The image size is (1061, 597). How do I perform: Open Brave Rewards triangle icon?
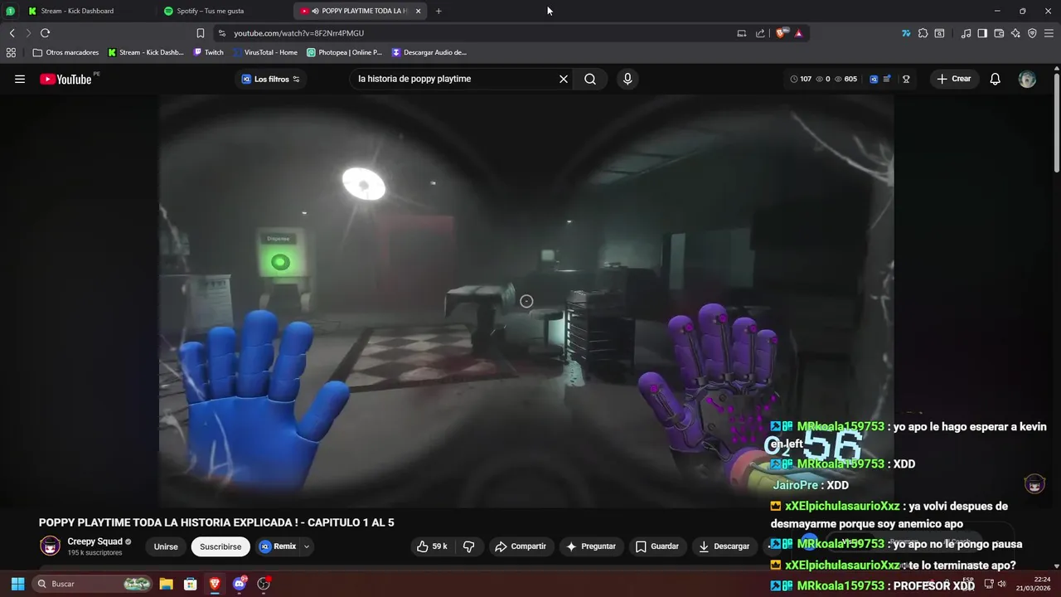798,33
